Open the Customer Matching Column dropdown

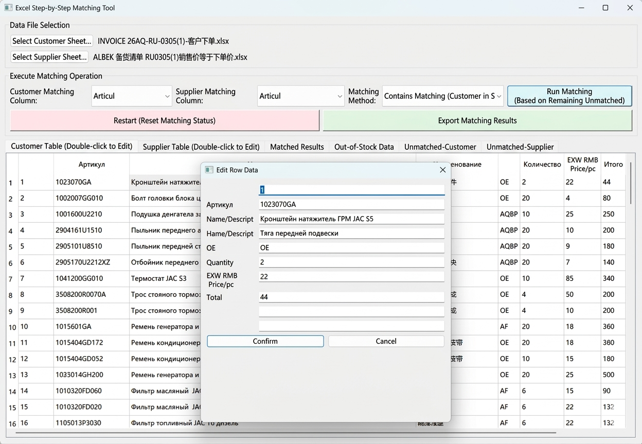[132, 96]
